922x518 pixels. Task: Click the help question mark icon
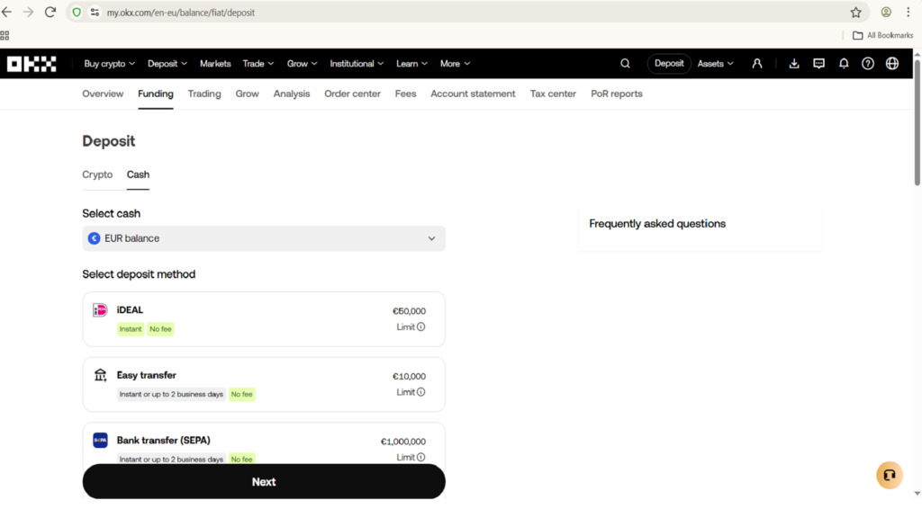[868, 64]
